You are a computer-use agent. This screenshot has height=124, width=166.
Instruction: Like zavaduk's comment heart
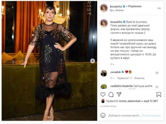tap(157, 73)
